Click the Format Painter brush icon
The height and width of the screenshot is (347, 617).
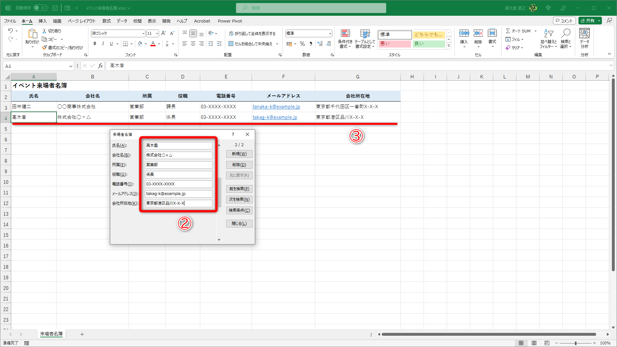point(45,48)
